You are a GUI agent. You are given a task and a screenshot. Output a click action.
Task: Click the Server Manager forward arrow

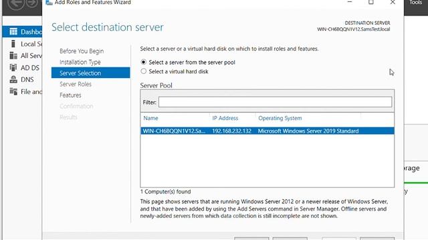[32, 3]
